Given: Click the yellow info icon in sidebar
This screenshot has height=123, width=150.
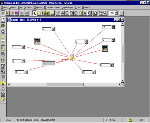Looking at the screenshot, I should [x=3, y=83].
